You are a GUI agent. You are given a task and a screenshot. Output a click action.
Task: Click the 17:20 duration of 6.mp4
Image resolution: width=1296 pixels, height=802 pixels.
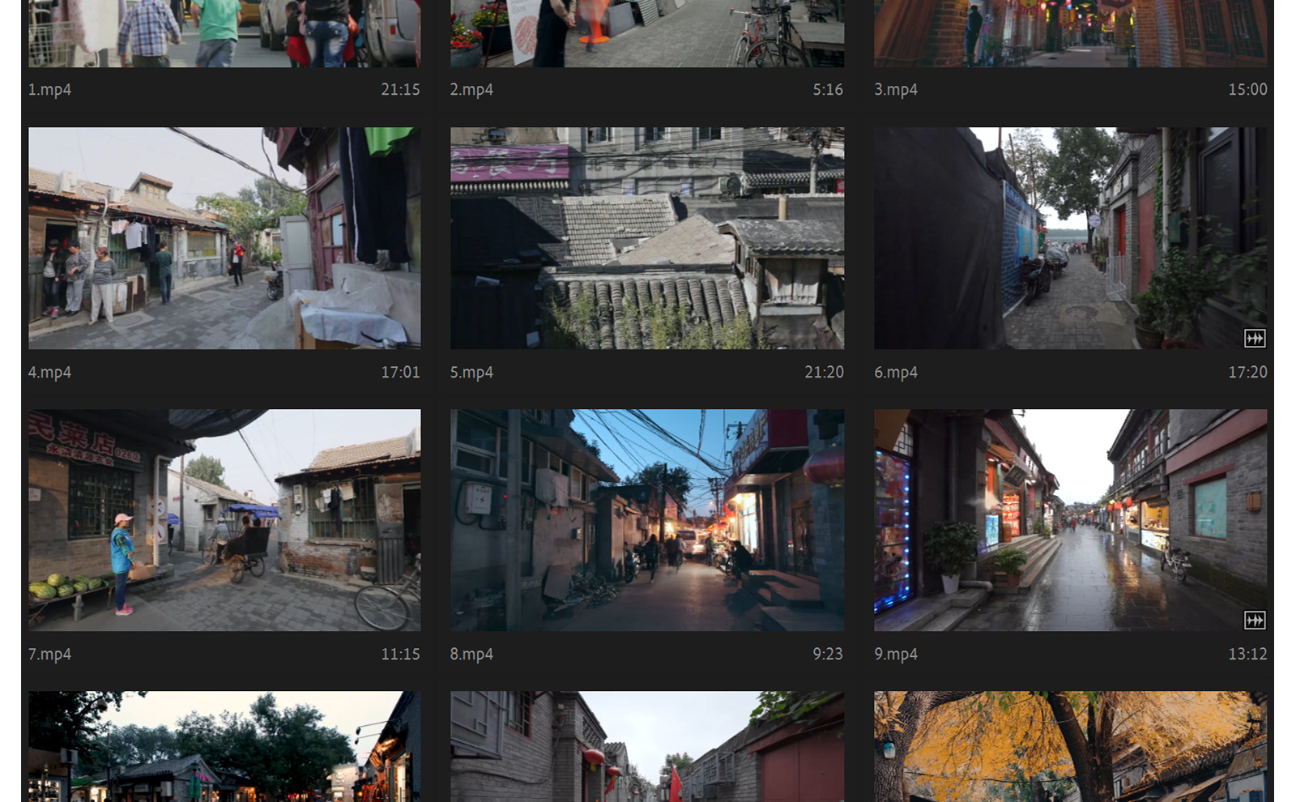(x=1247, y=373)
